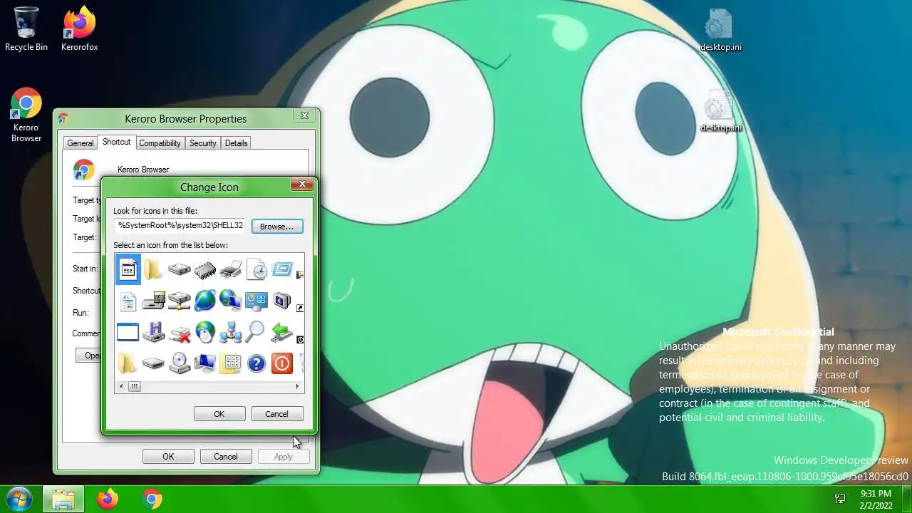This screenshot has width=912, height=513.
Task: Pick the magnifying glass search icon
Action: click(x=256, y=331)
